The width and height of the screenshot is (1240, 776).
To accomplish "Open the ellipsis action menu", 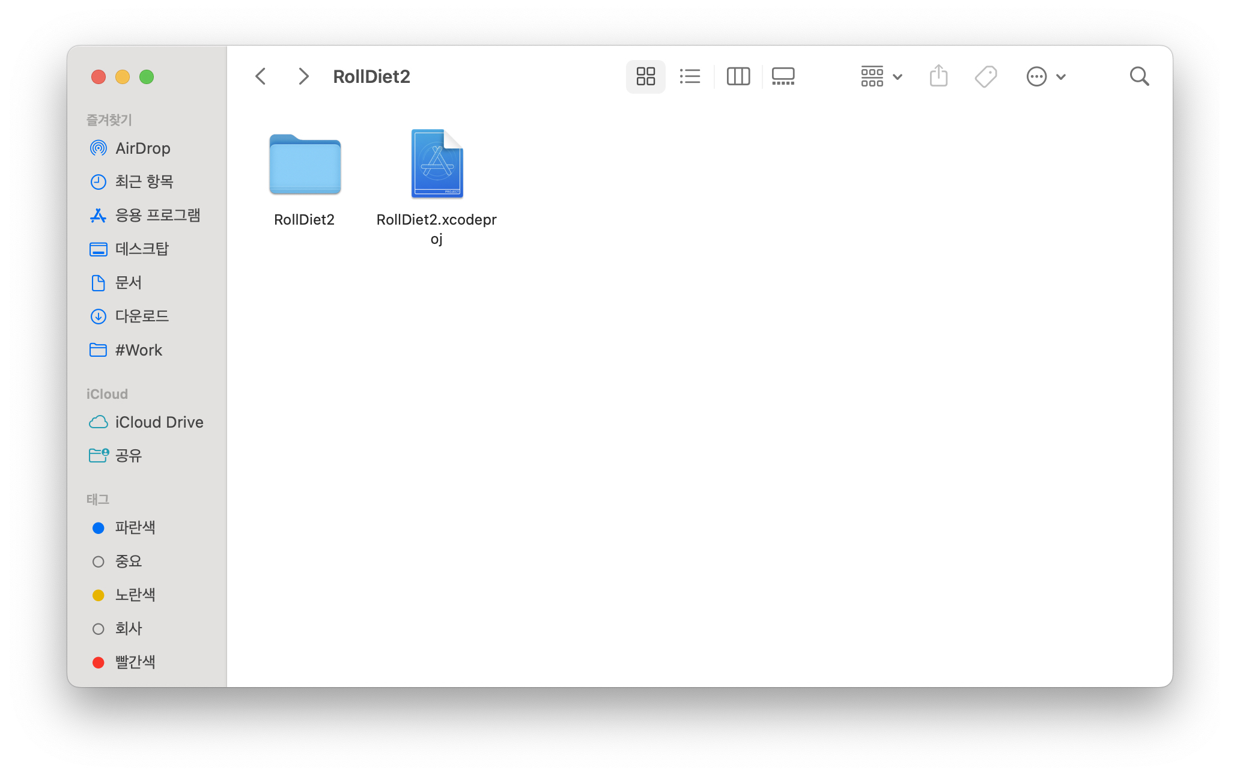I will tap(1046, 76).
